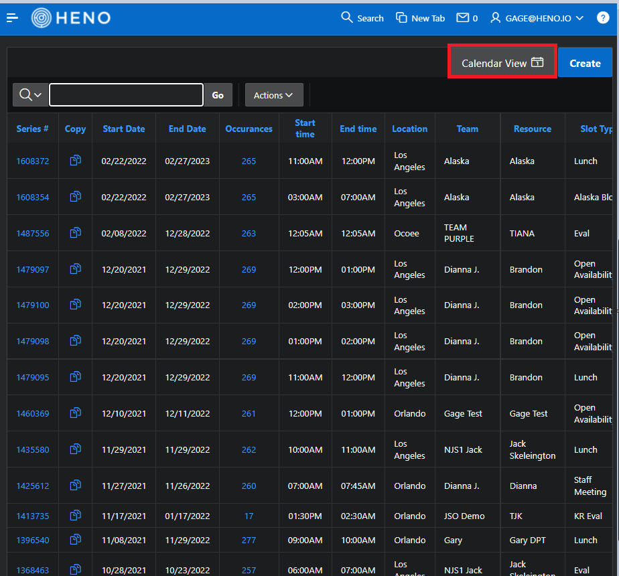The height and width of the screenshot is (576, 619).
Task: Open the Actions dropdown menu
Action: pos(274,95)
